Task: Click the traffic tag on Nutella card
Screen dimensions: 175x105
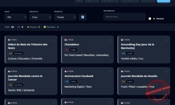Action: (x=130, y=82)
